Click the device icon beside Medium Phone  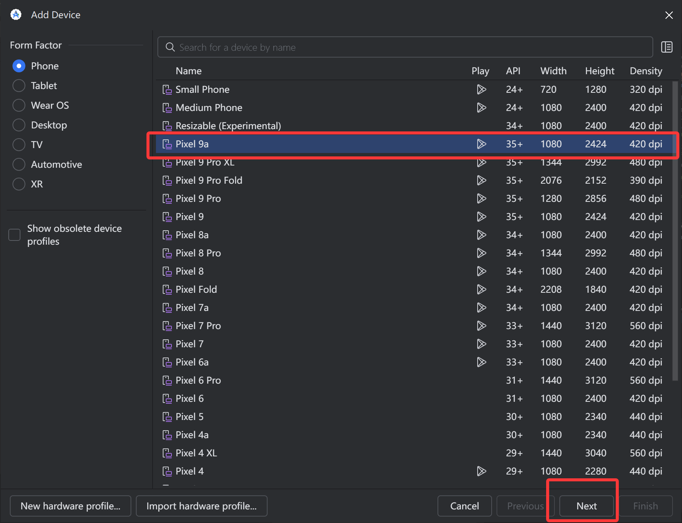tap(167, 108)
